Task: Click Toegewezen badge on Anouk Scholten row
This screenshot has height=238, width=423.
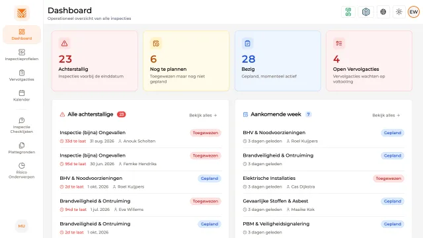Action: [206, 133]
